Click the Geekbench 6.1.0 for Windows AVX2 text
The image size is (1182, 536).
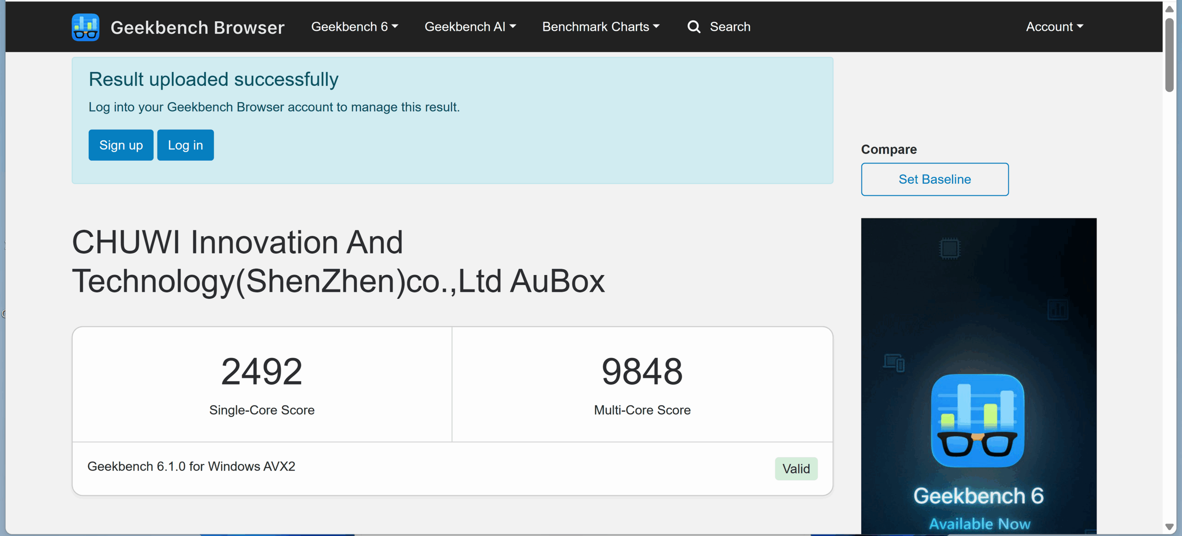click(191, 466)
